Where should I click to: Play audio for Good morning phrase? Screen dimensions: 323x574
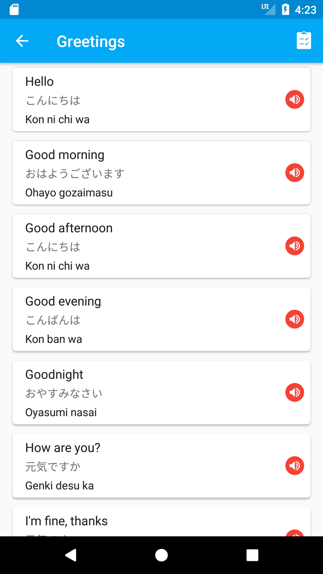click(295, 172)
